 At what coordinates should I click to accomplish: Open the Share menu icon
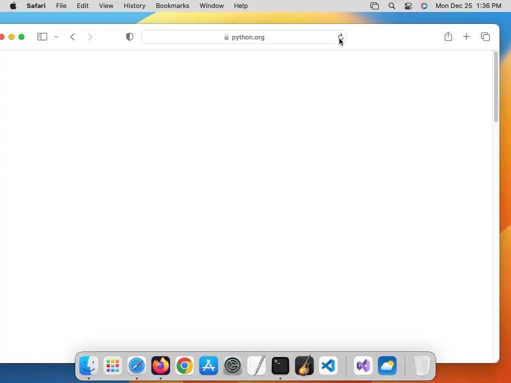[x=448, y=36]
